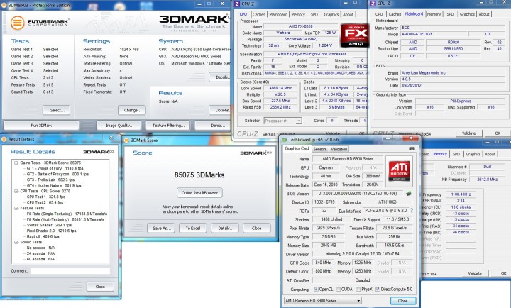Screen dimensions: 511x308
Task: Click the Futuremark orange logo icon
Action: tap(17, 23)
